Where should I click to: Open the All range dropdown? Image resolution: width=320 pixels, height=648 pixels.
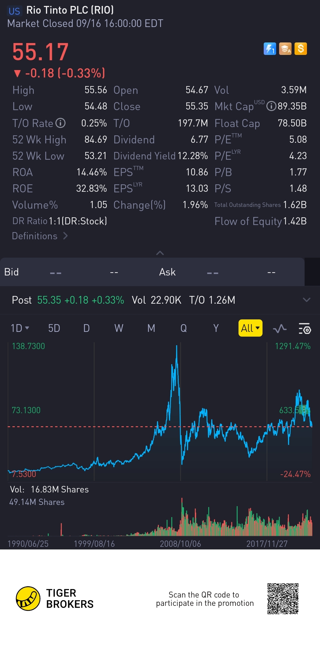click(x=250, y=328)
